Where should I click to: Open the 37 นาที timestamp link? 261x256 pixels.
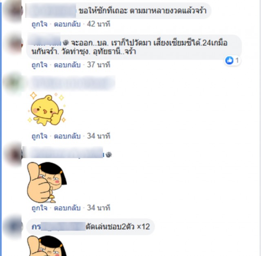click(99, 65)
